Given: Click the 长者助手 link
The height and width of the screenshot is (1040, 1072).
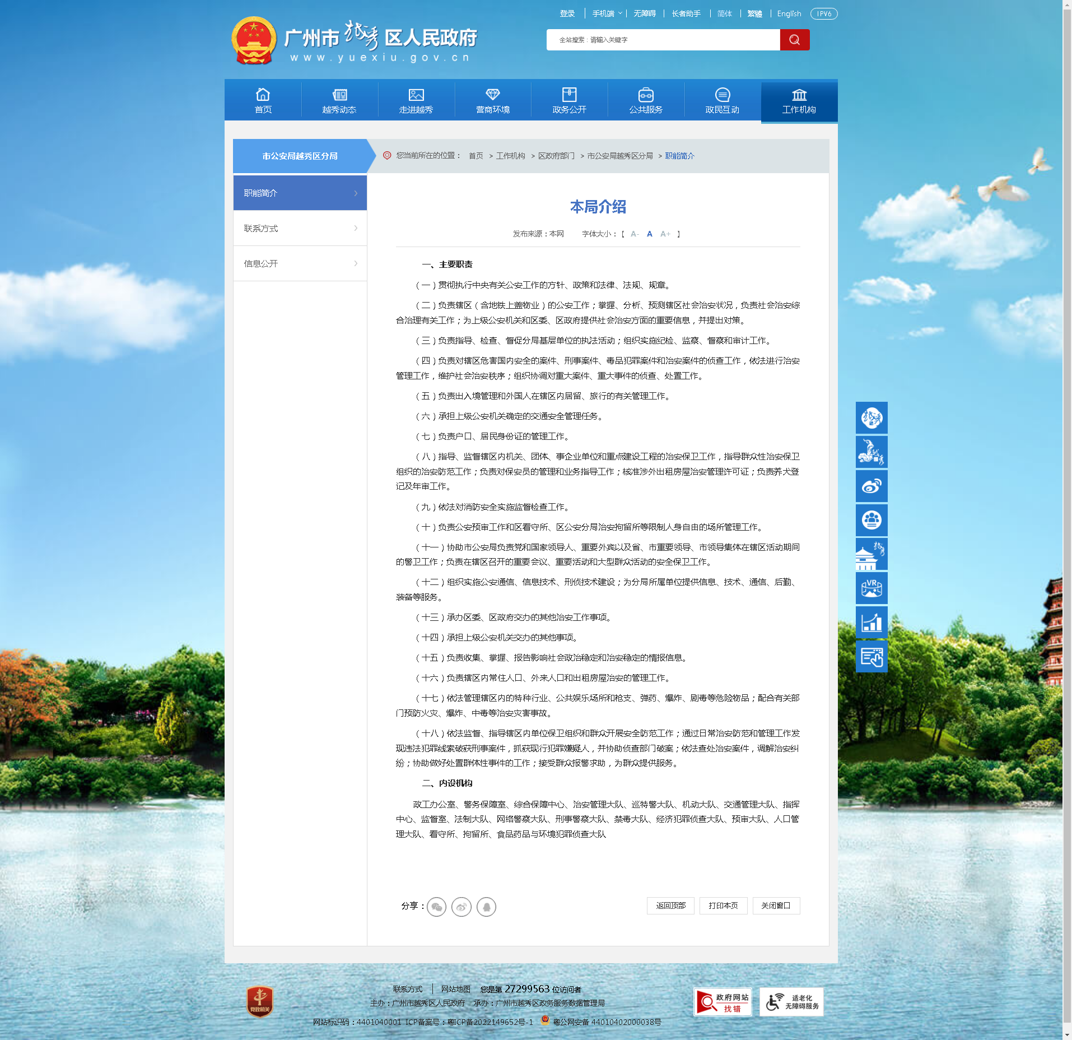Looking at the screenshot, I should click(686, 13).
